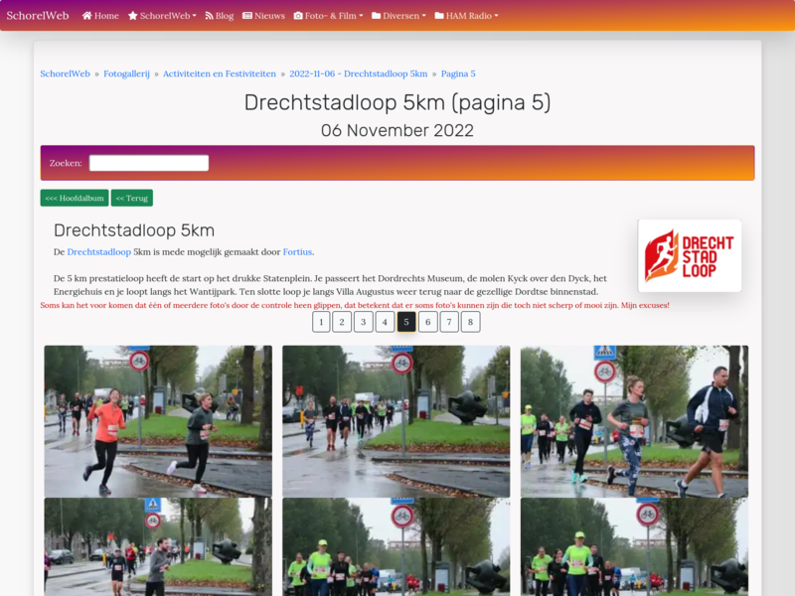Click the Drechtstadloop 5km section heading
Image resolution: width=795 pixels, height=596 pixels.
click(134, 230)
